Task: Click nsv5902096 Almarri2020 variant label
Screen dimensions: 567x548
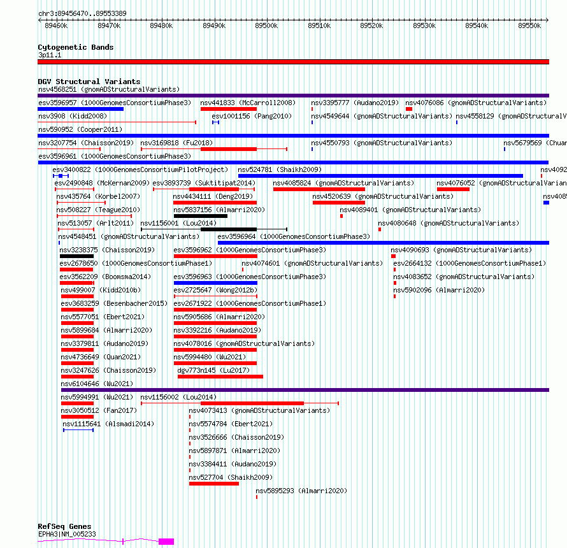Action: (x=439, y=290)
